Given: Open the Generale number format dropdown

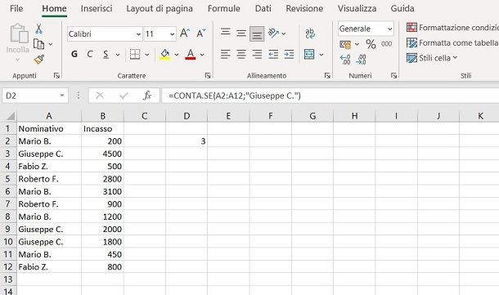Looking at the screenshot, I should (389, 29).
